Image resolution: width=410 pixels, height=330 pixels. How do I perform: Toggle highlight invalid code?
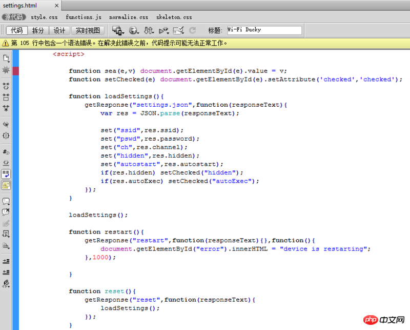pyautogui.click(x=6, y=163)
